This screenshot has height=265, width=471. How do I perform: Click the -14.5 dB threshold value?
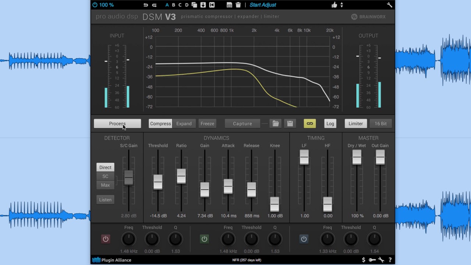pyautogui.click(x=158, y=216)
